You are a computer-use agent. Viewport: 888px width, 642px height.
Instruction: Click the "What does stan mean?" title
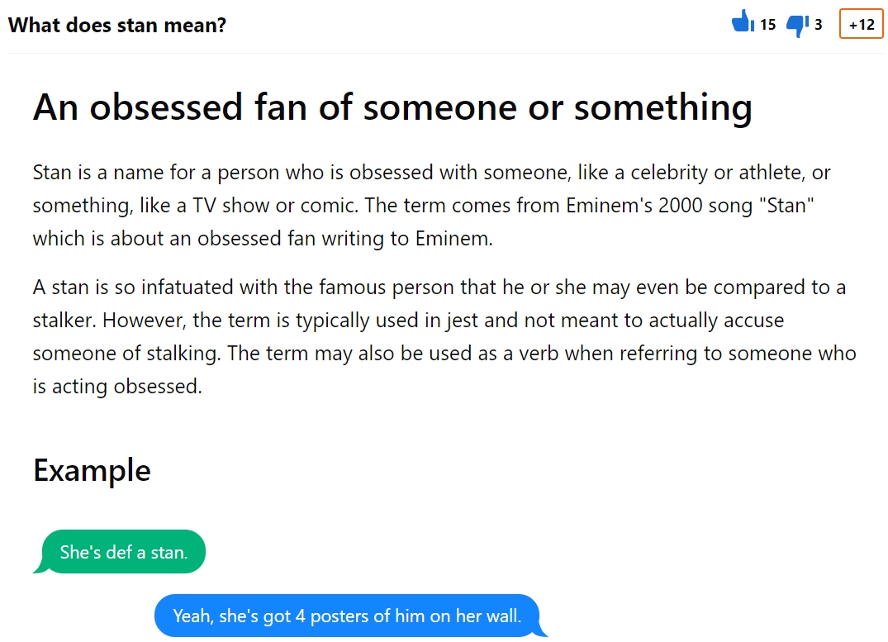[x=117, y=25]
